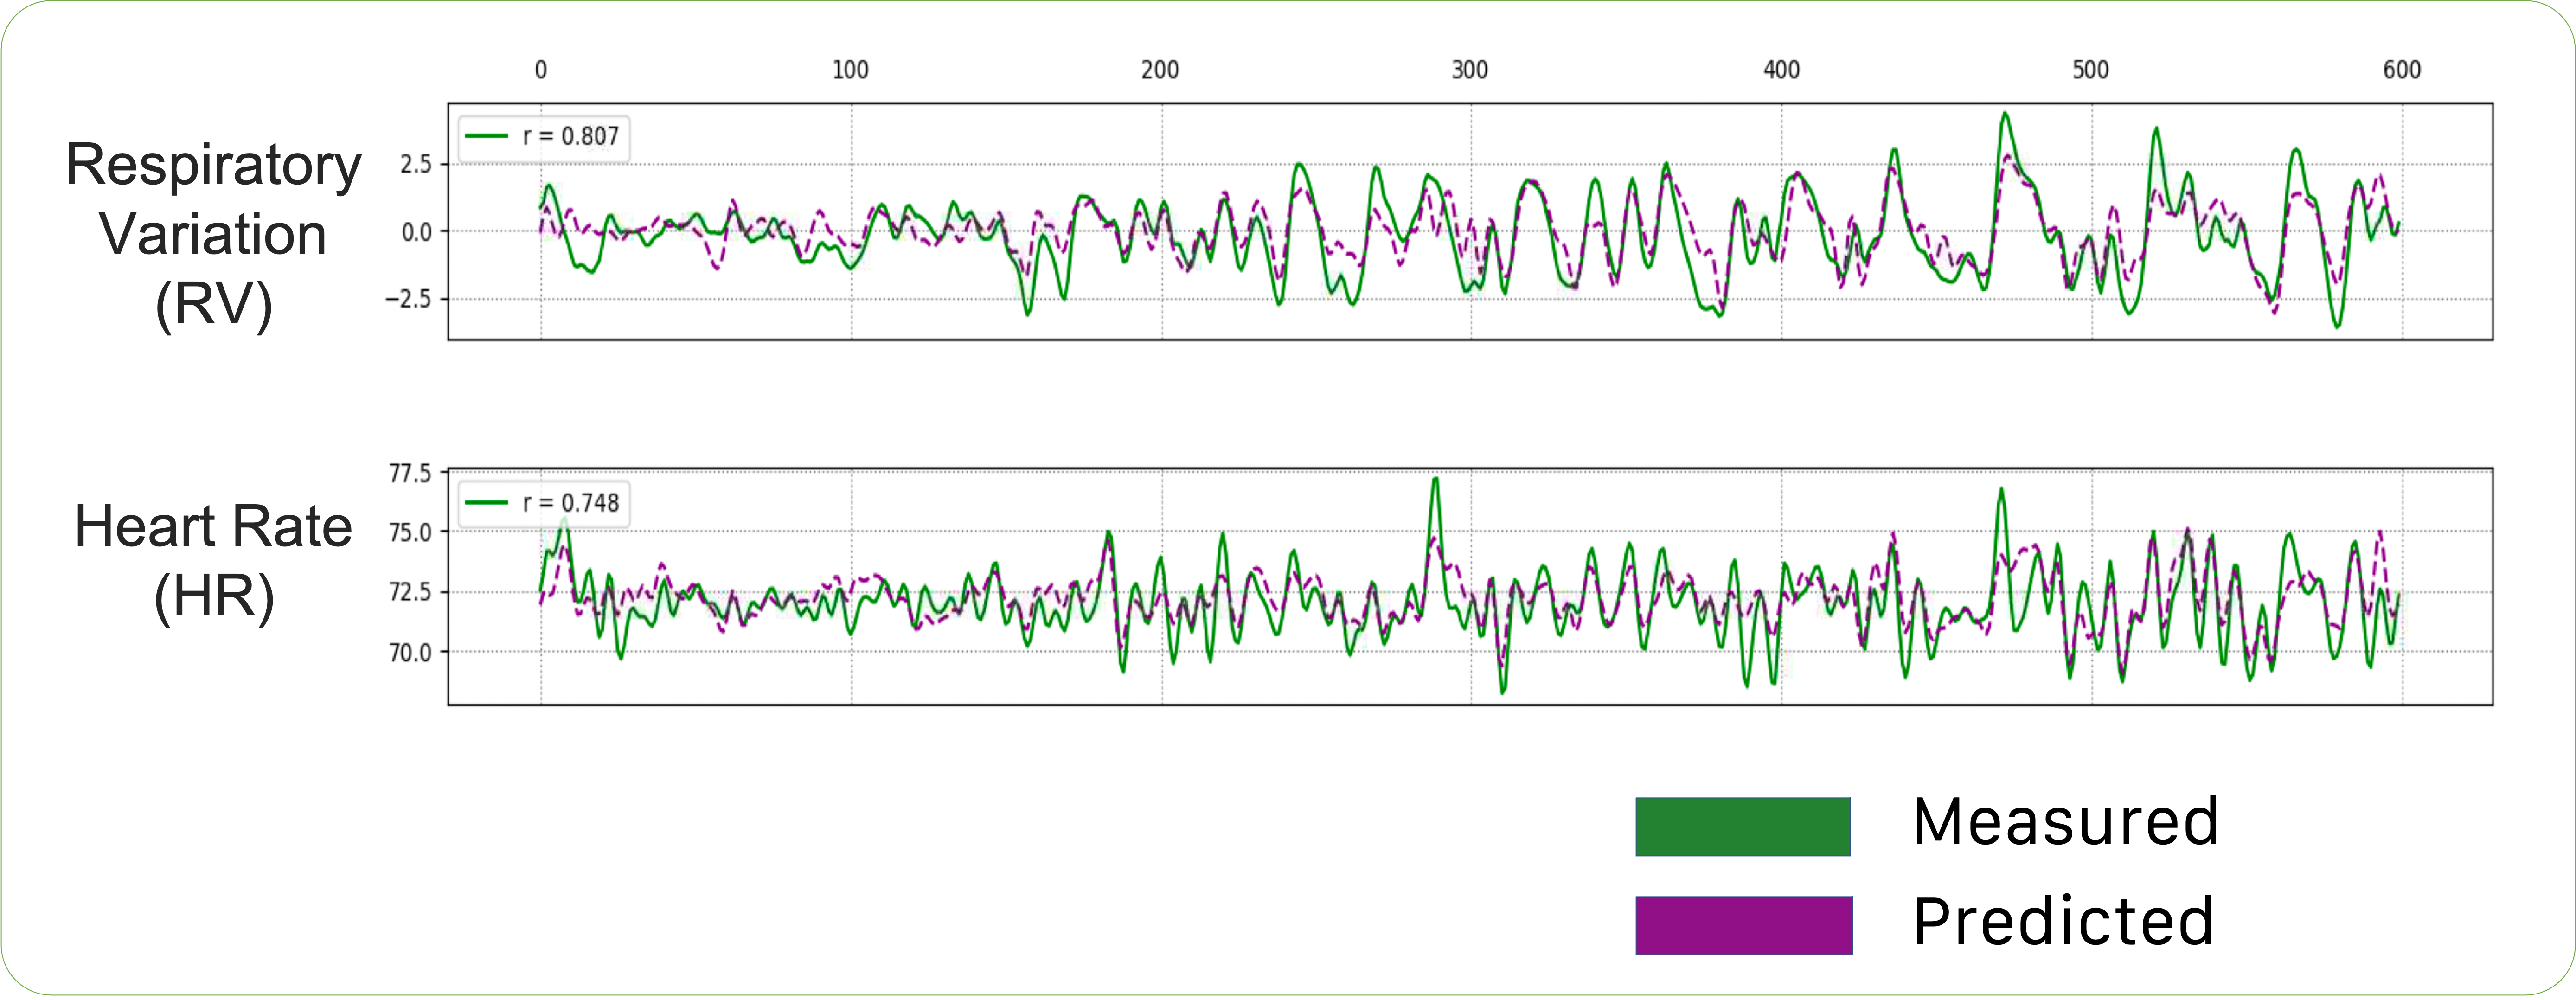Click the Measured legend label
The height and width of the screenshot is (1000, 2576).
tap(2065, 822)
